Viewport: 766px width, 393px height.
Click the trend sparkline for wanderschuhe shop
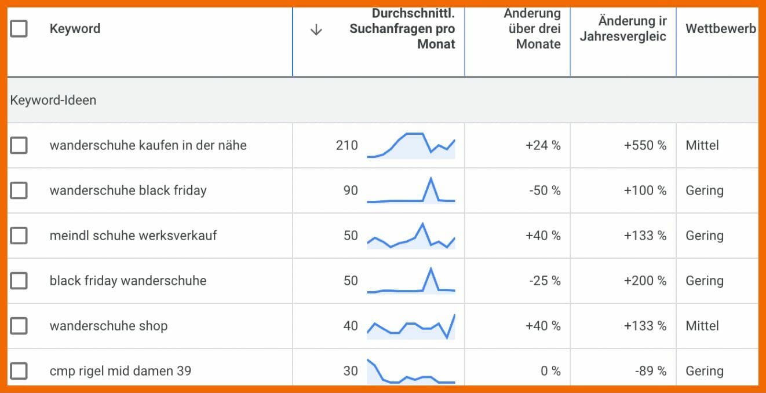(411, 326)
